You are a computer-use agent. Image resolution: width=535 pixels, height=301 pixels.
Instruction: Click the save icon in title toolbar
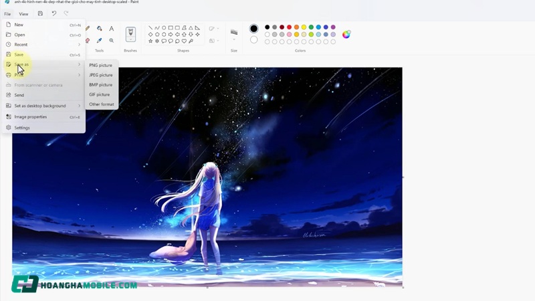pos(40,13)
